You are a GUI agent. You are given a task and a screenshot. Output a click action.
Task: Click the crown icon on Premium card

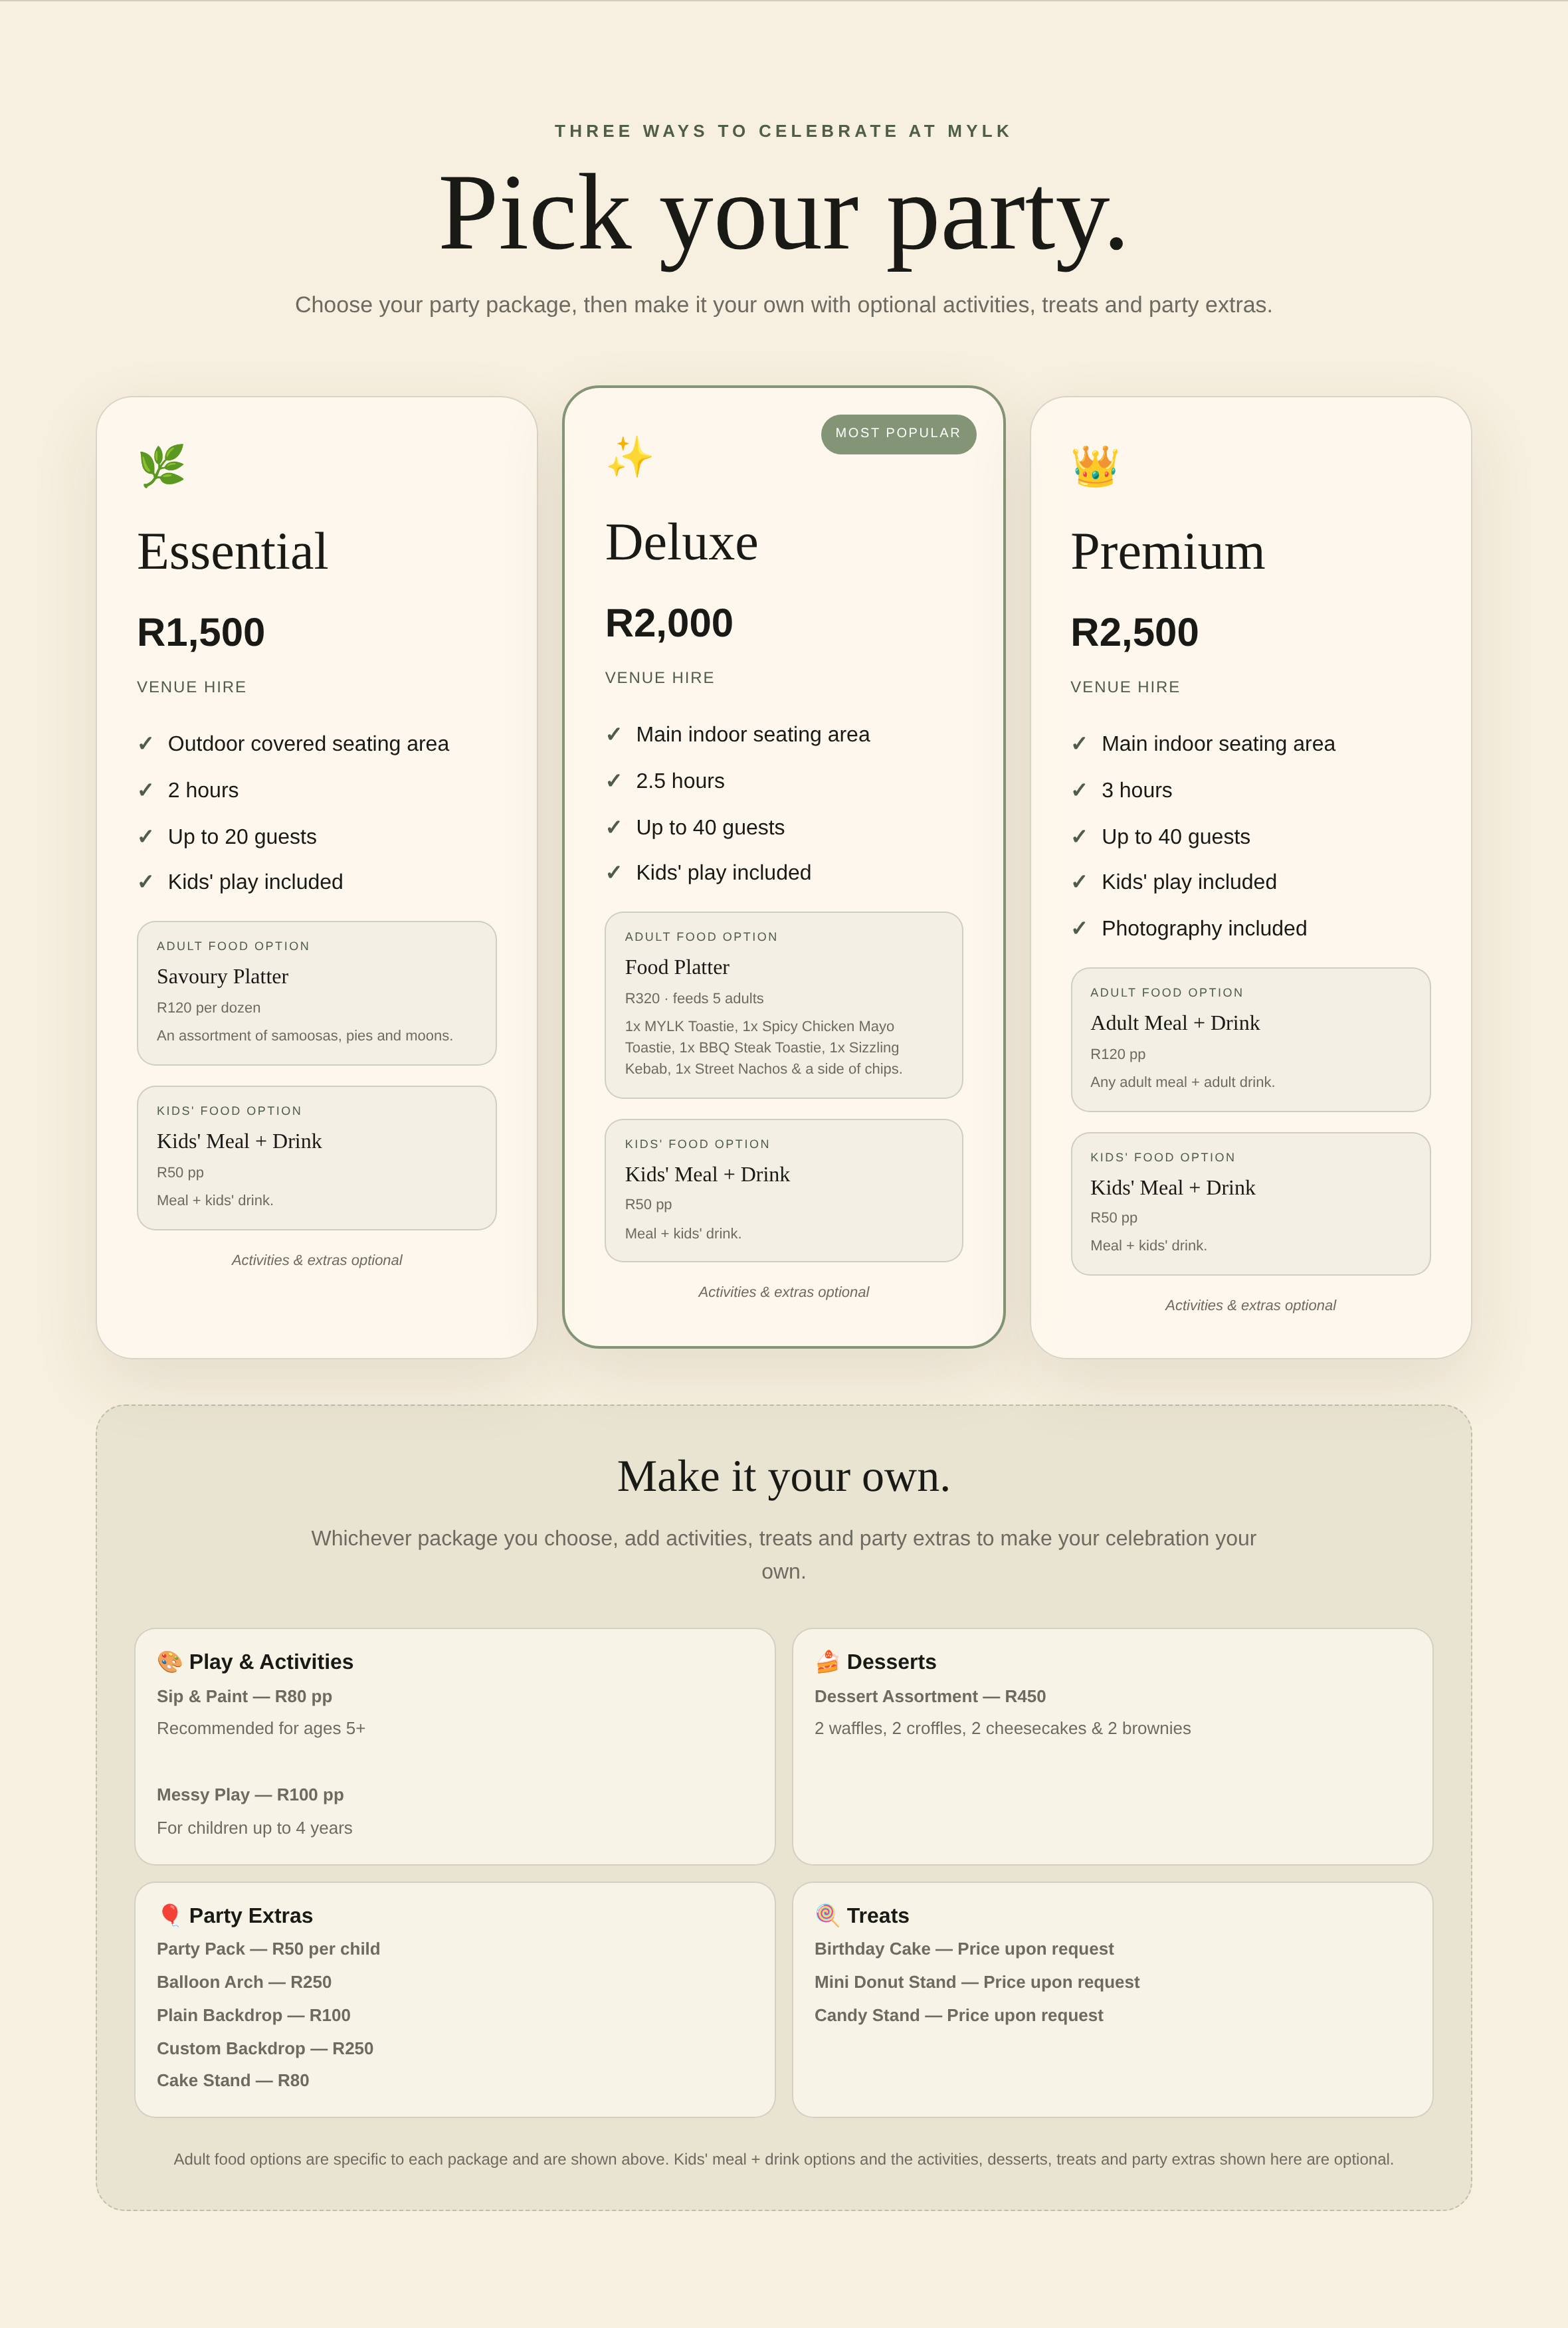[x=1095, y=466]
